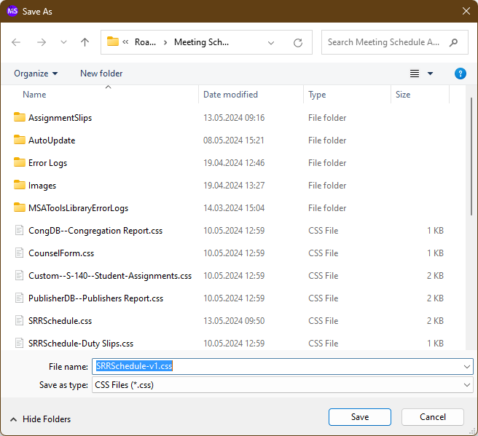Click the Forward navigation arrow

click(41, 42)
